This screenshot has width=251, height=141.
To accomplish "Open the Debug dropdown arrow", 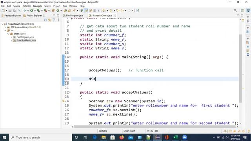I will pyautogui.click(x=28, y=11).
